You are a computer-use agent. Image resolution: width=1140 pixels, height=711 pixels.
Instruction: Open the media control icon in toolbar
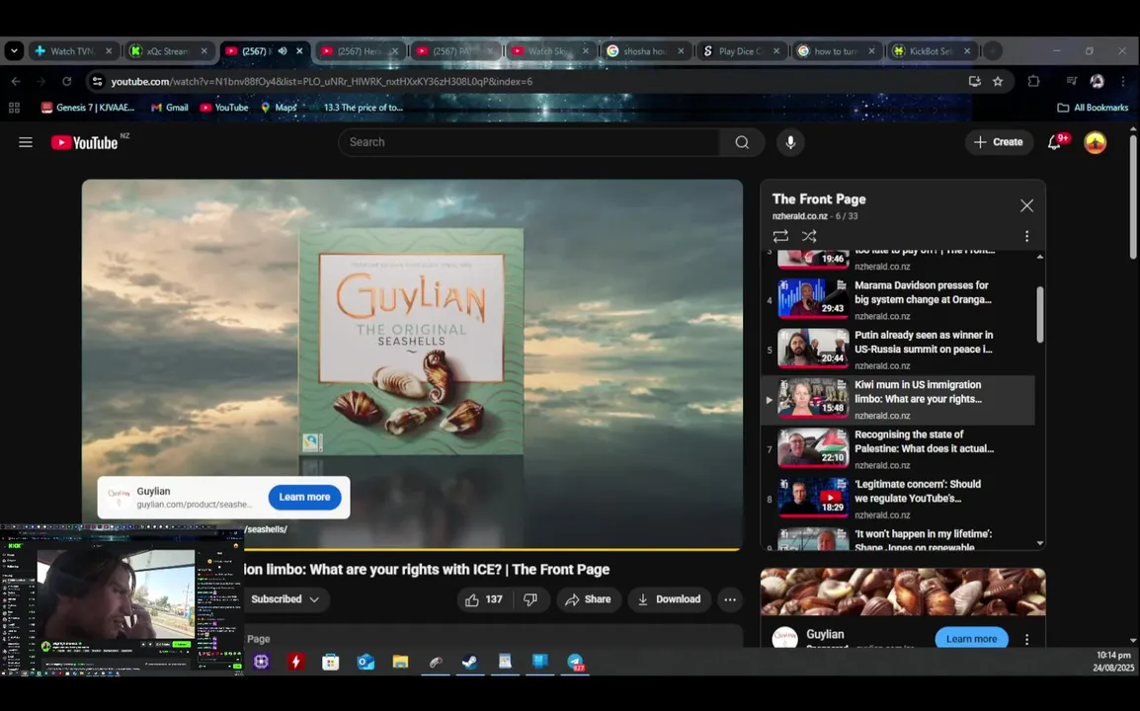coord(1071,81)
